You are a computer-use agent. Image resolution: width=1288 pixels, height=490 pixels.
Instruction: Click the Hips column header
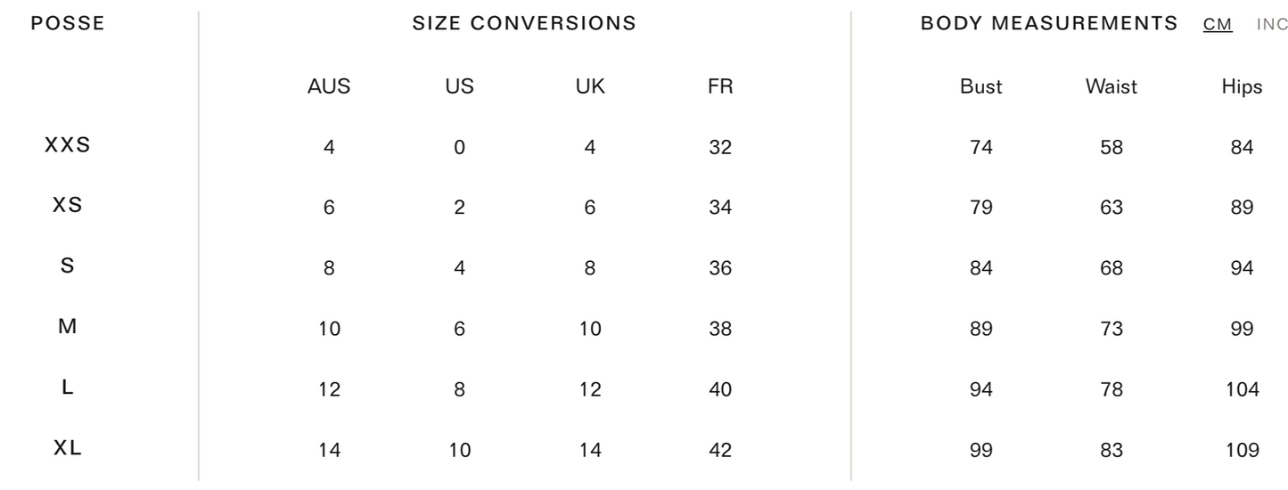click(x=1242, y=87)
